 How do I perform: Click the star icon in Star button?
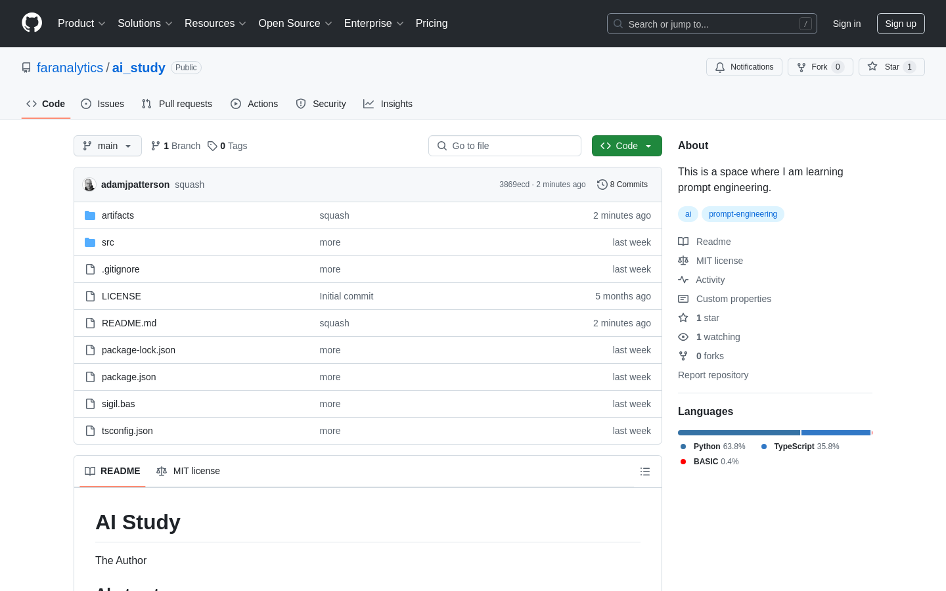pos(872,66)
